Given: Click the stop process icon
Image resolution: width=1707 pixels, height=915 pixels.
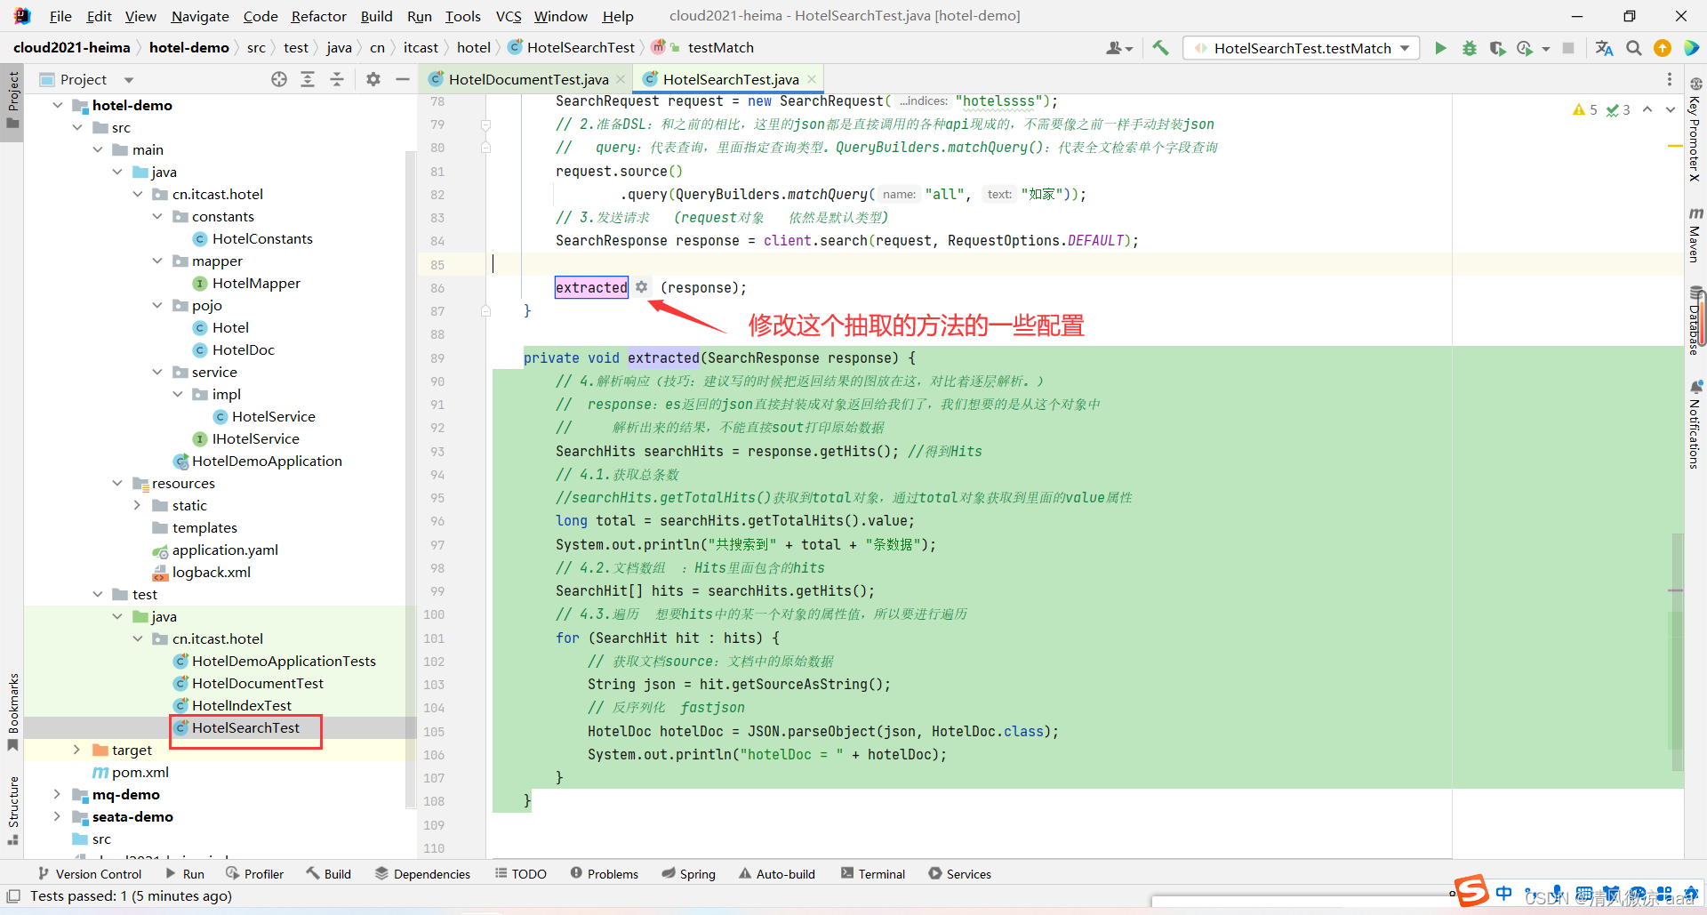Looking at the screenshot, I should point(1568,48).
